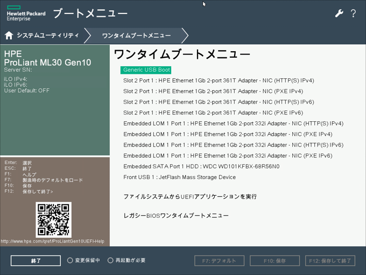
Task: Click the F7: デフォルト button
Action: [x=219, y=261]
